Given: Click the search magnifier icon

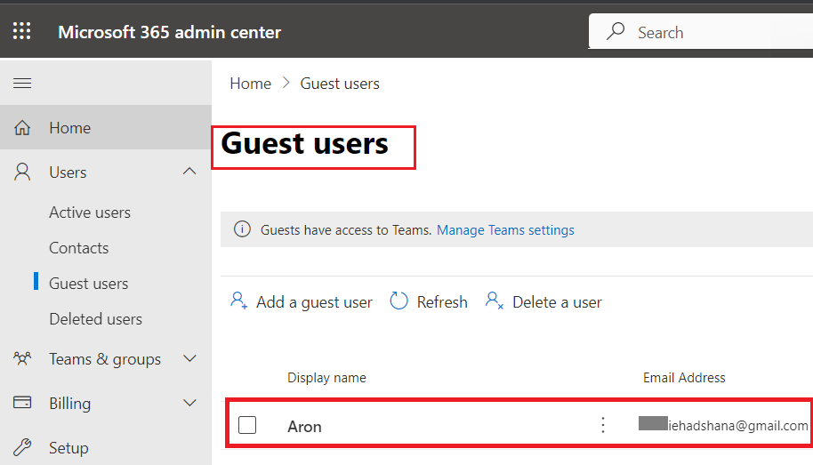Looking at the screenshot, I should tap(616, 31).
